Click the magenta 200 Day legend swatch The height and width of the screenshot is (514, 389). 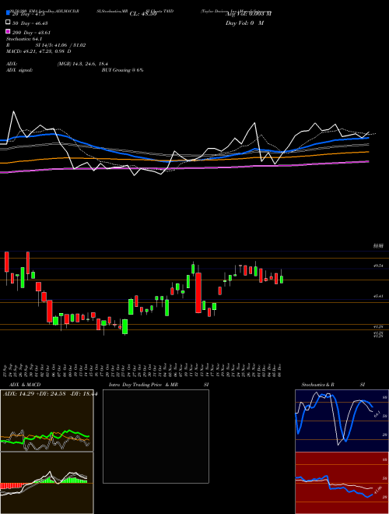tap(8, 31)
